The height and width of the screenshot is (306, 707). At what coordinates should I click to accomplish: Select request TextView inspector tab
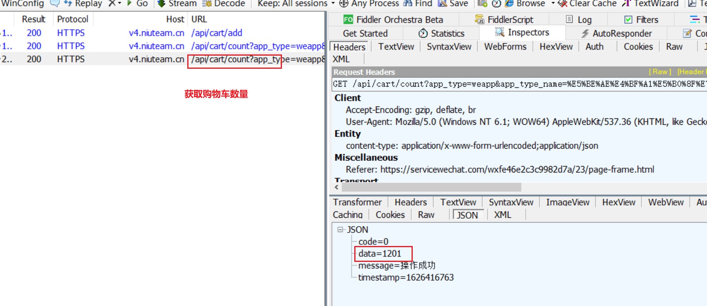[x=396, y=47]
